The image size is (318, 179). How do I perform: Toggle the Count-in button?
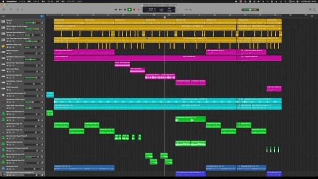pos(186,9)
